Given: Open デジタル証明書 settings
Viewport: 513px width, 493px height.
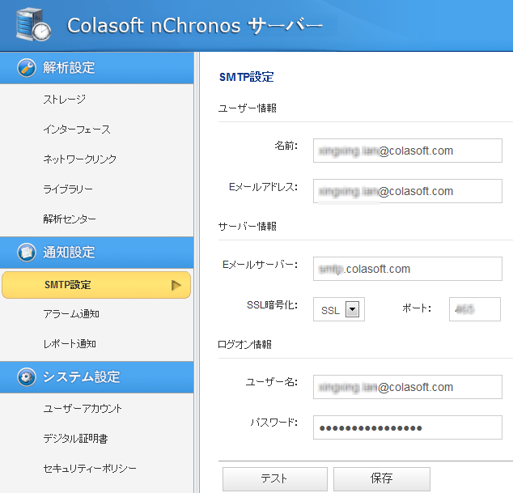Looking at the screenshot, I should click(x=75, y=439).
